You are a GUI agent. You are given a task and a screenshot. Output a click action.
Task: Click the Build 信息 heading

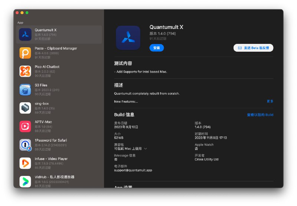[x=124, y=115]
